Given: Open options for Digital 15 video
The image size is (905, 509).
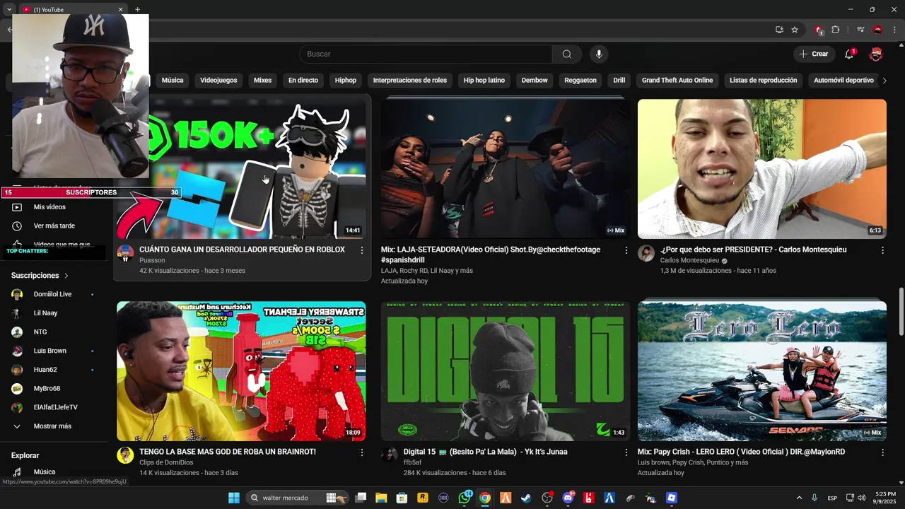Looking at the screenshot, I should tap(626, 452).
